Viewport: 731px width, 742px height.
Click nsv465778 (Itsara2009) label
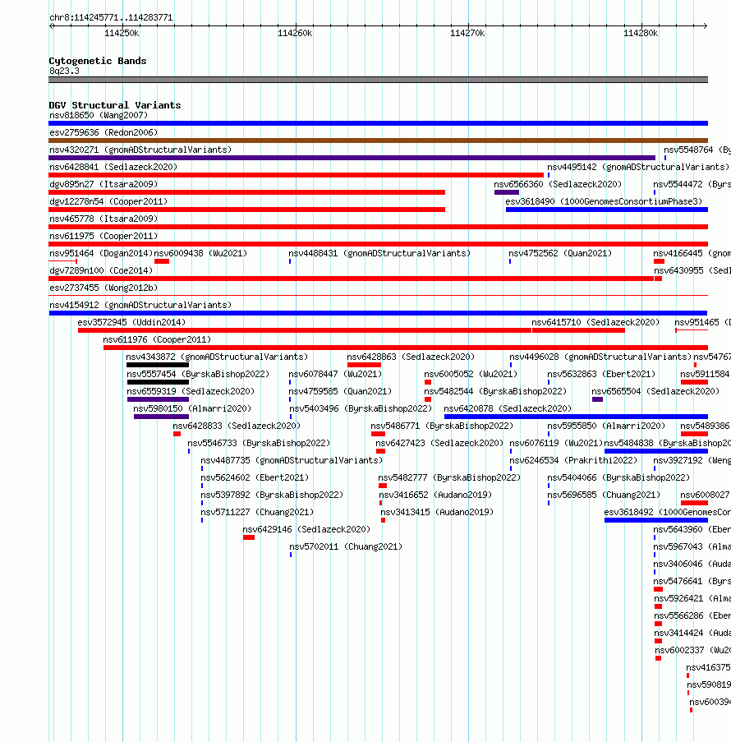click(x=103, y=219)
